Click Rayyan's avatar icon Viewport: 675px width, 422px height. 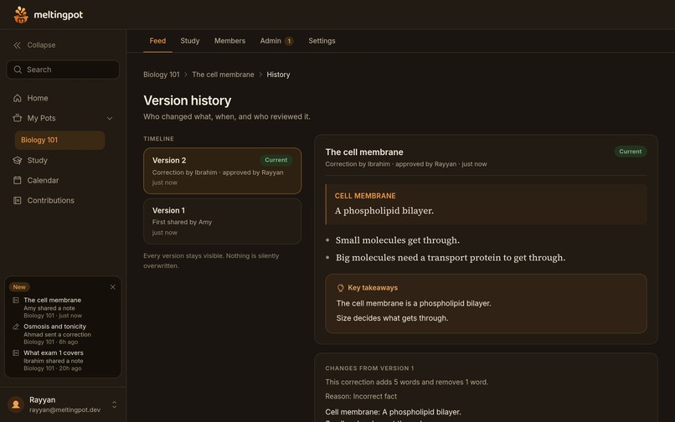[16, 404]
